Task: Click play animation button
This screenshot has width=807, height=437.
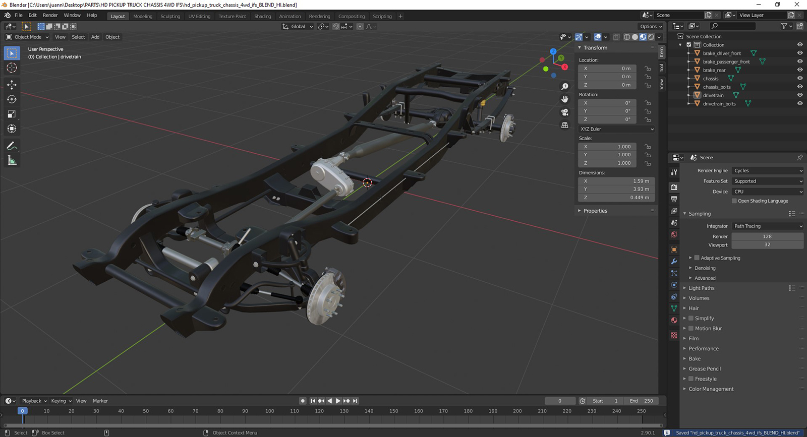Action: (338, 401)
